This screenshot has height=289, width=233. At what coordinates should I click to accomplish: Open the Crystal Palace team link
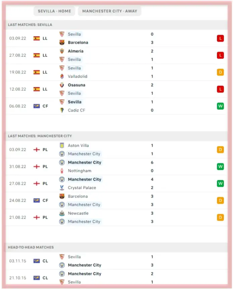(x=82, y=188)
